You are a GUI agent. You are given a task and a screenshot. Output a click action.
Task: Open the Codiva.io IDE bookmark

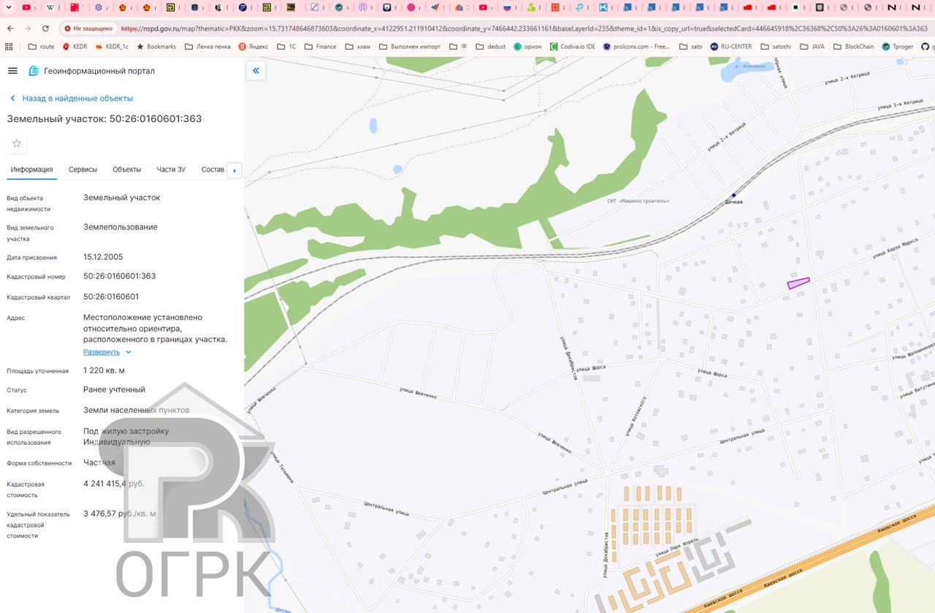573,46
